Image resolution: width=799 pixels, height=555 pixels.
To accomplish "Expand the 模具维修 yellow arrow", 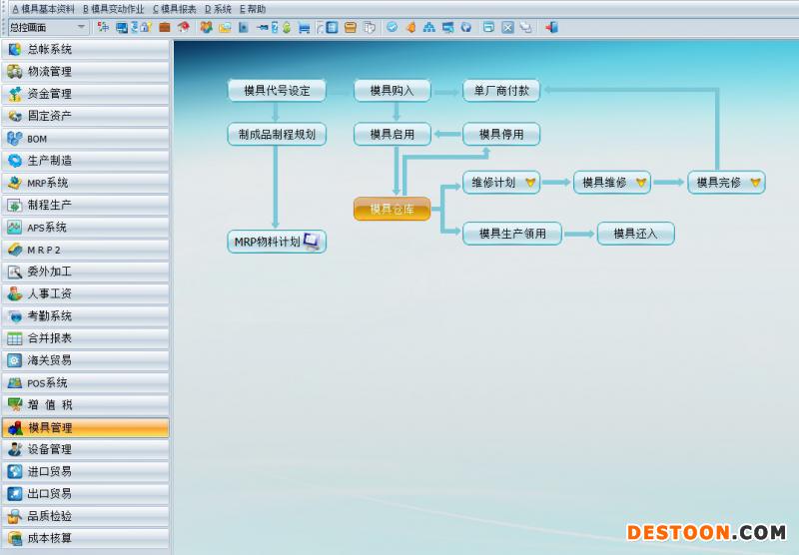I will click(640, 183).
